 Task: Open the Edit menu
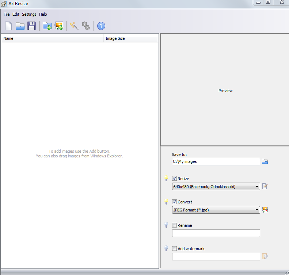[x=16, y=14]
